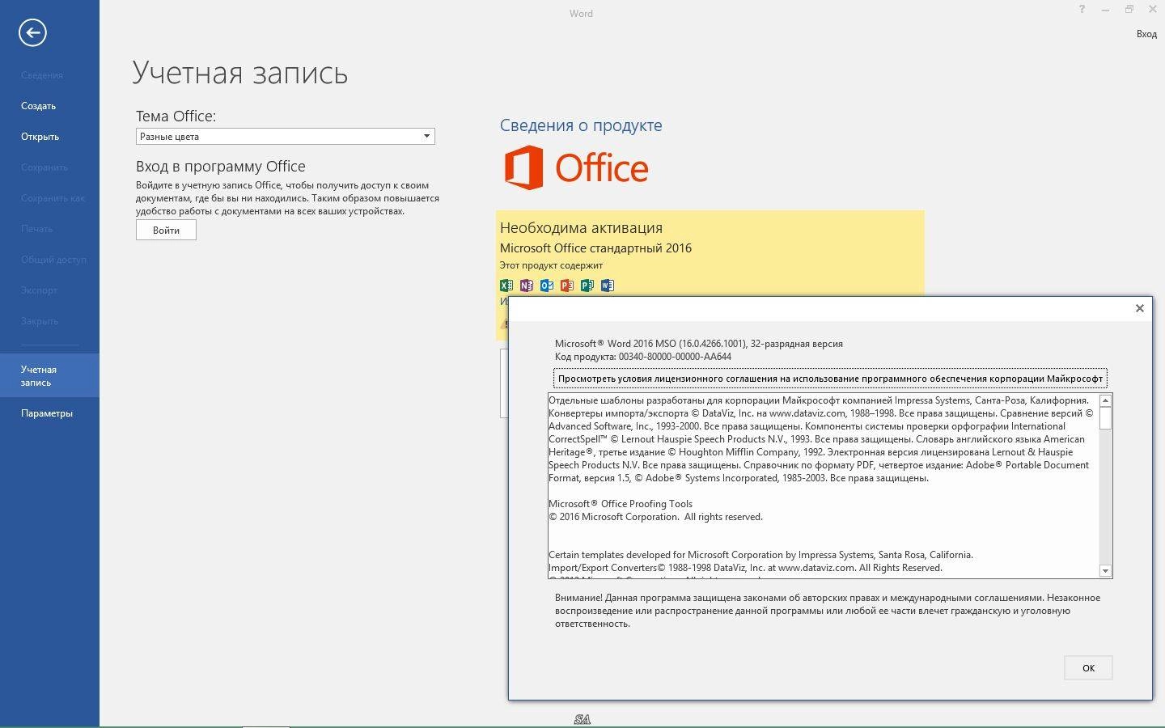Click the OneNote app icon
The height and width of the screenshot is (728, 1165).
point(527,286)
